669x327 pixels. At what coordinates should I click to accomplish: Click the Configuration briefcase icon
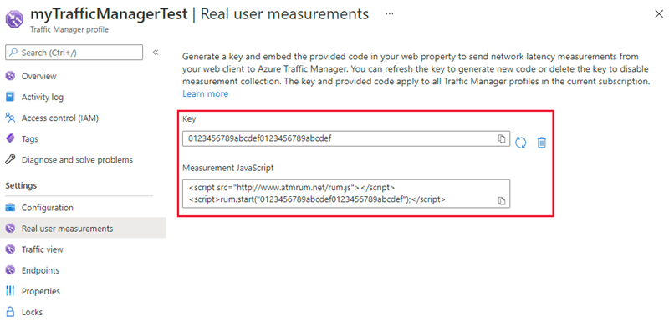[x=10, y=208]
